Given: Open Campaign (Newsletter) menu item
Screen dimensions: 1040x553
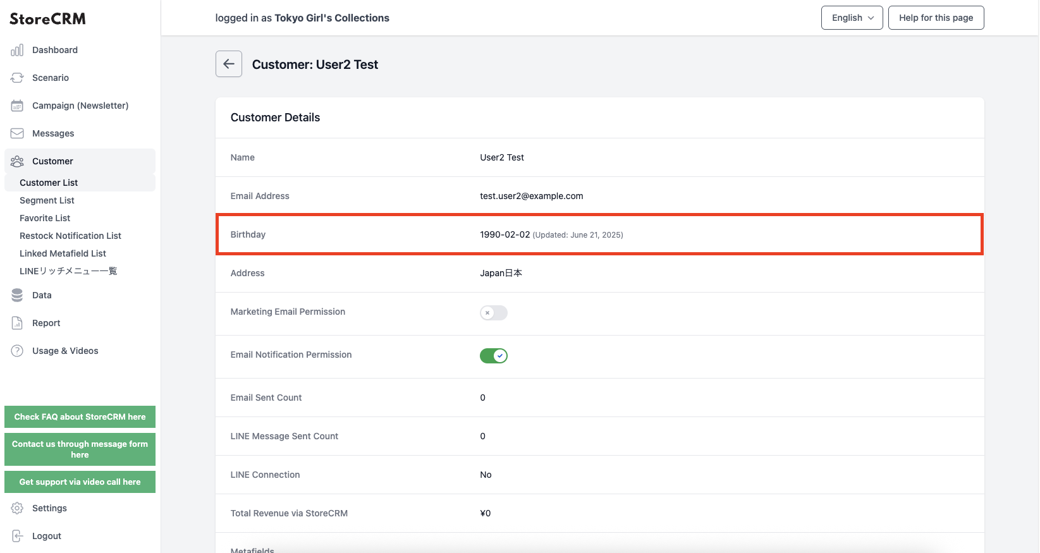Looking at the screenshot, I should (80, 106).
